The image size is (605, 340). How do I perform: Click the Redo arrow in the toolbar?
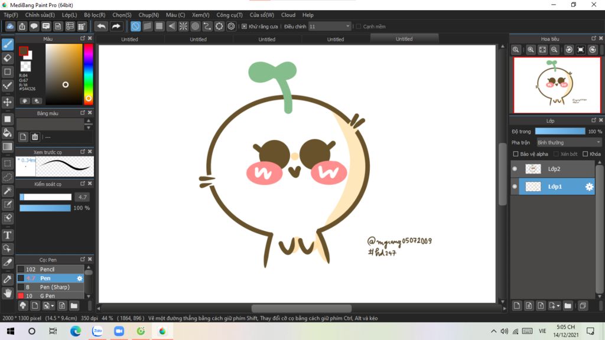116,26
